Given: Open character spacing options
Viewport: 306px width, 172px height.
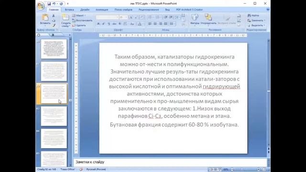Looking at the screenshot, I should click(x=125, y=24).
